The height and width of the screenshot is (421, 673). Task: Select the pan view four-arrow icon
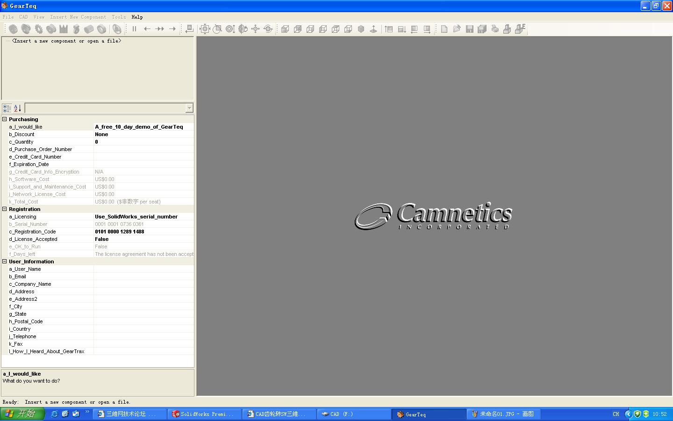pos(255,29)
